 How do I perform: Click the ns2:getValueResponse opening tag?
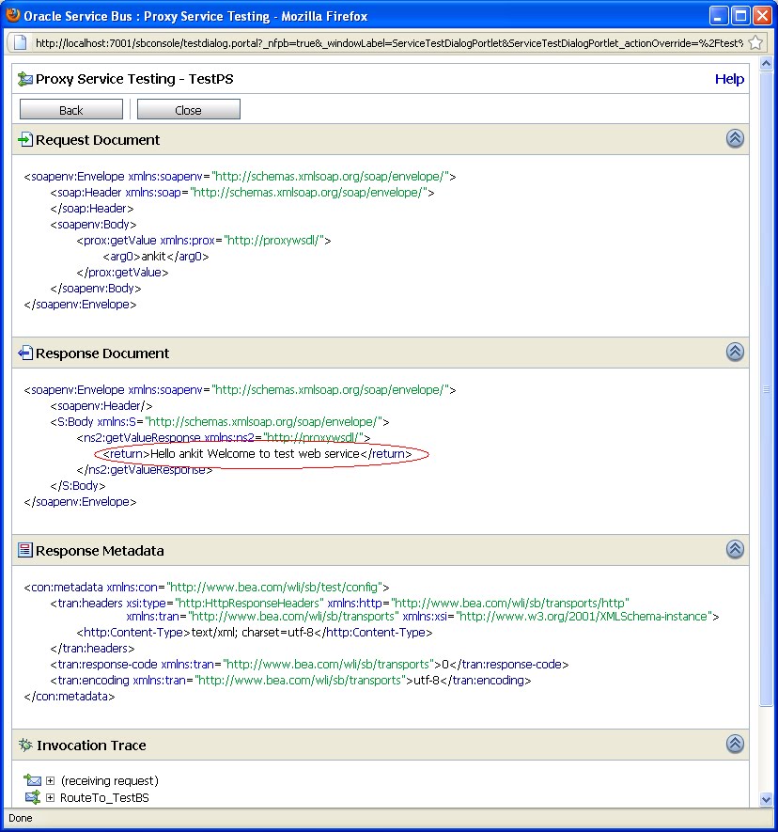(x=224, y=438)
